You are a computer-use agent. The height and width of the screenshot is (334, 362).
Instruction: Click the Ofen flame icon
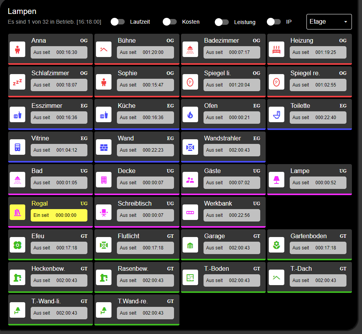[190, 114]
